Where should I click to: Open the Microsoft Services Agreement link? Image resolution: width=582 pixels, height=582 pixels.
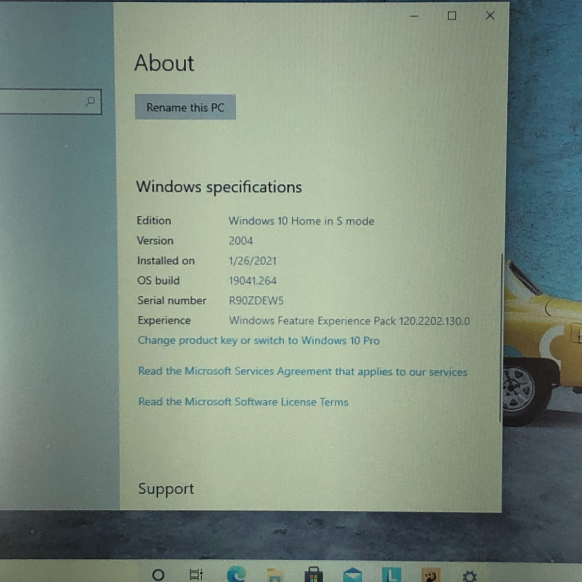(x=303, y=372)
